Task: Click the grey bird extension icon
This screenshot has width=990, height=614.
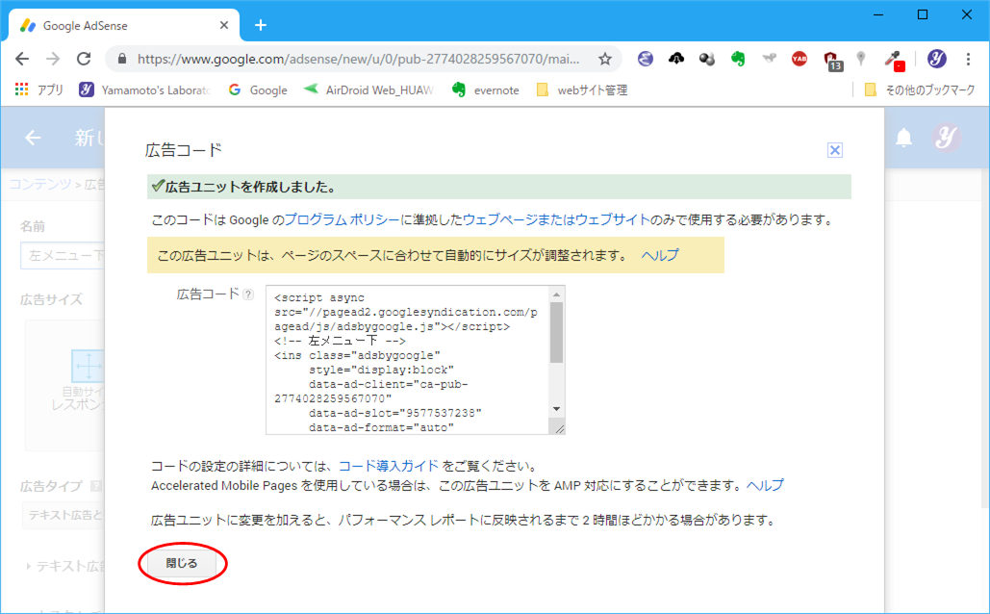Action: point(769,59)
